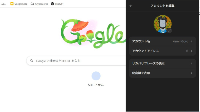Click the account avatar picture
The height and width of the screenshot is (112, 200).
point(162,24)
